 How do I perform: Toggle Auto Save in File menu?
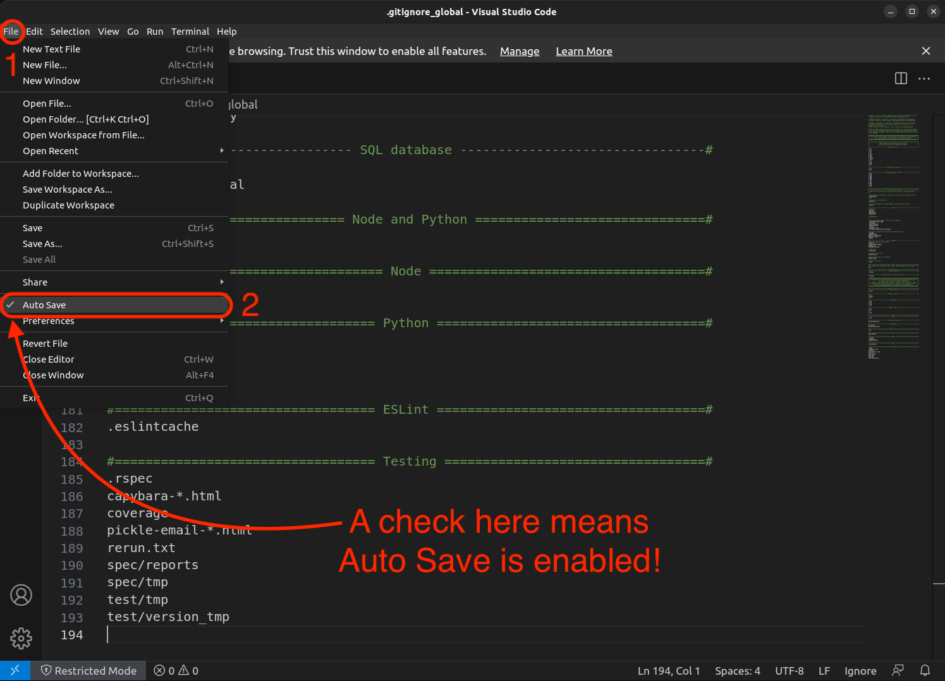click(44, 305)
